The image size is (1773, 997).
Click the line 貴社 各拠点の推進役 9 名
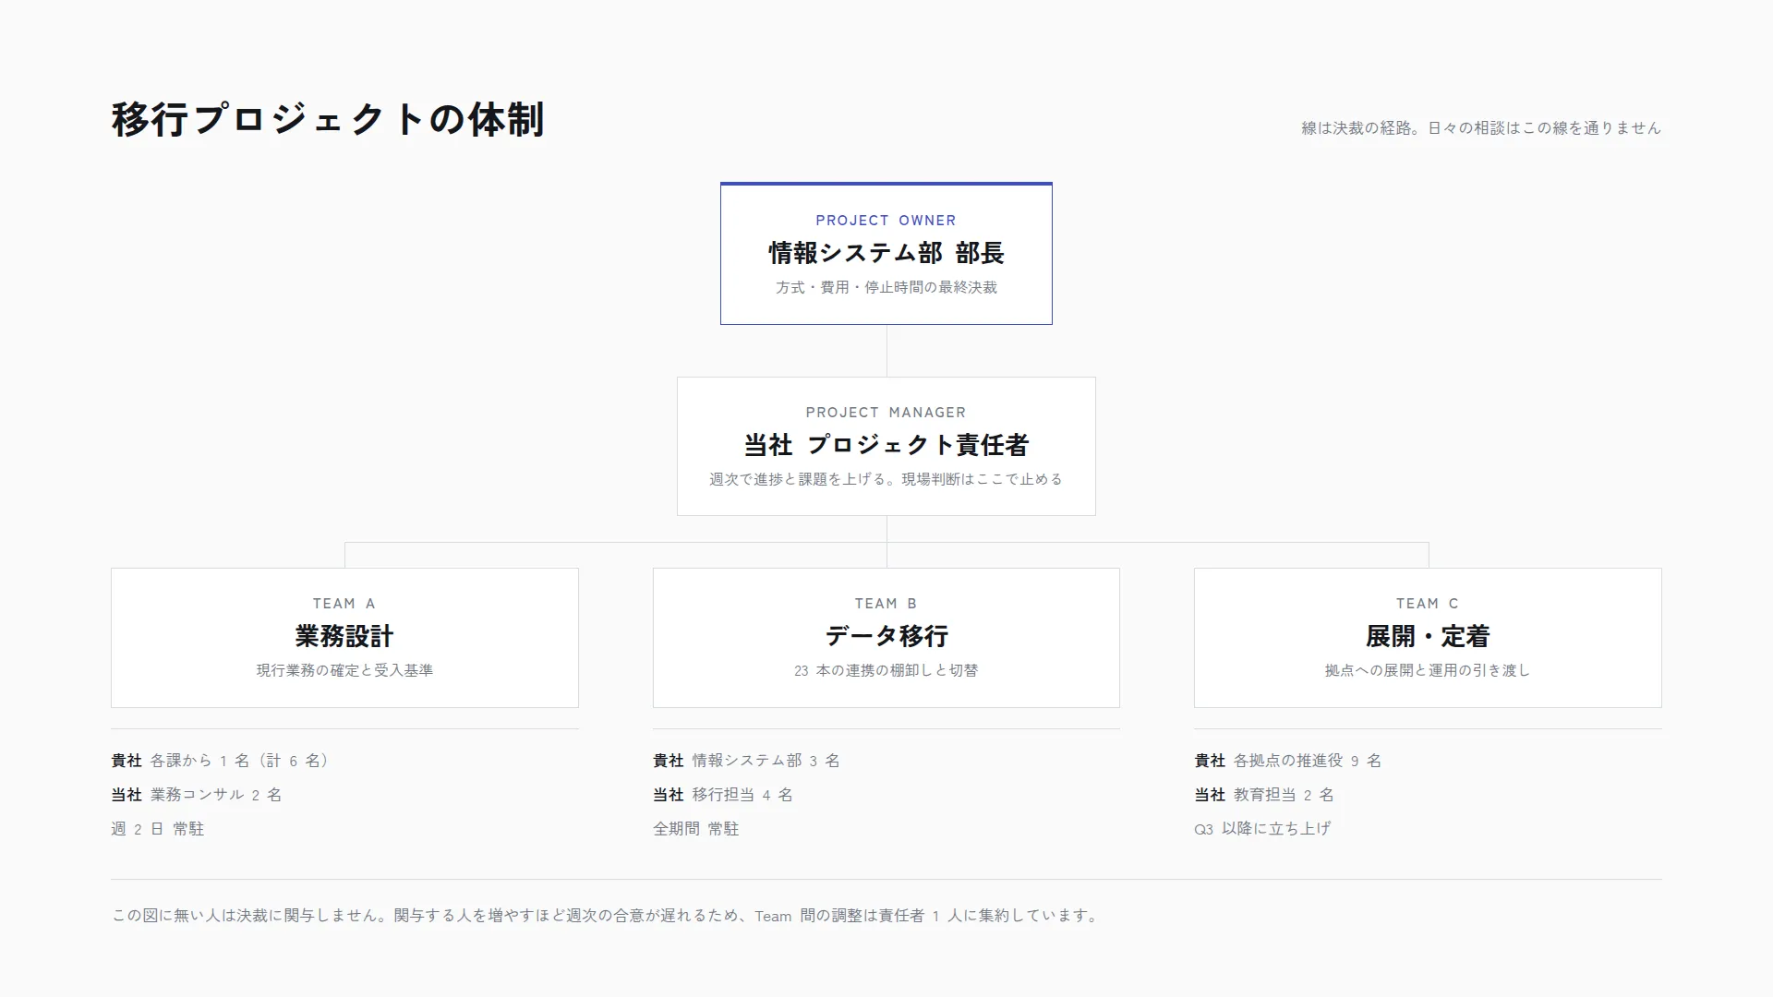1288,761
